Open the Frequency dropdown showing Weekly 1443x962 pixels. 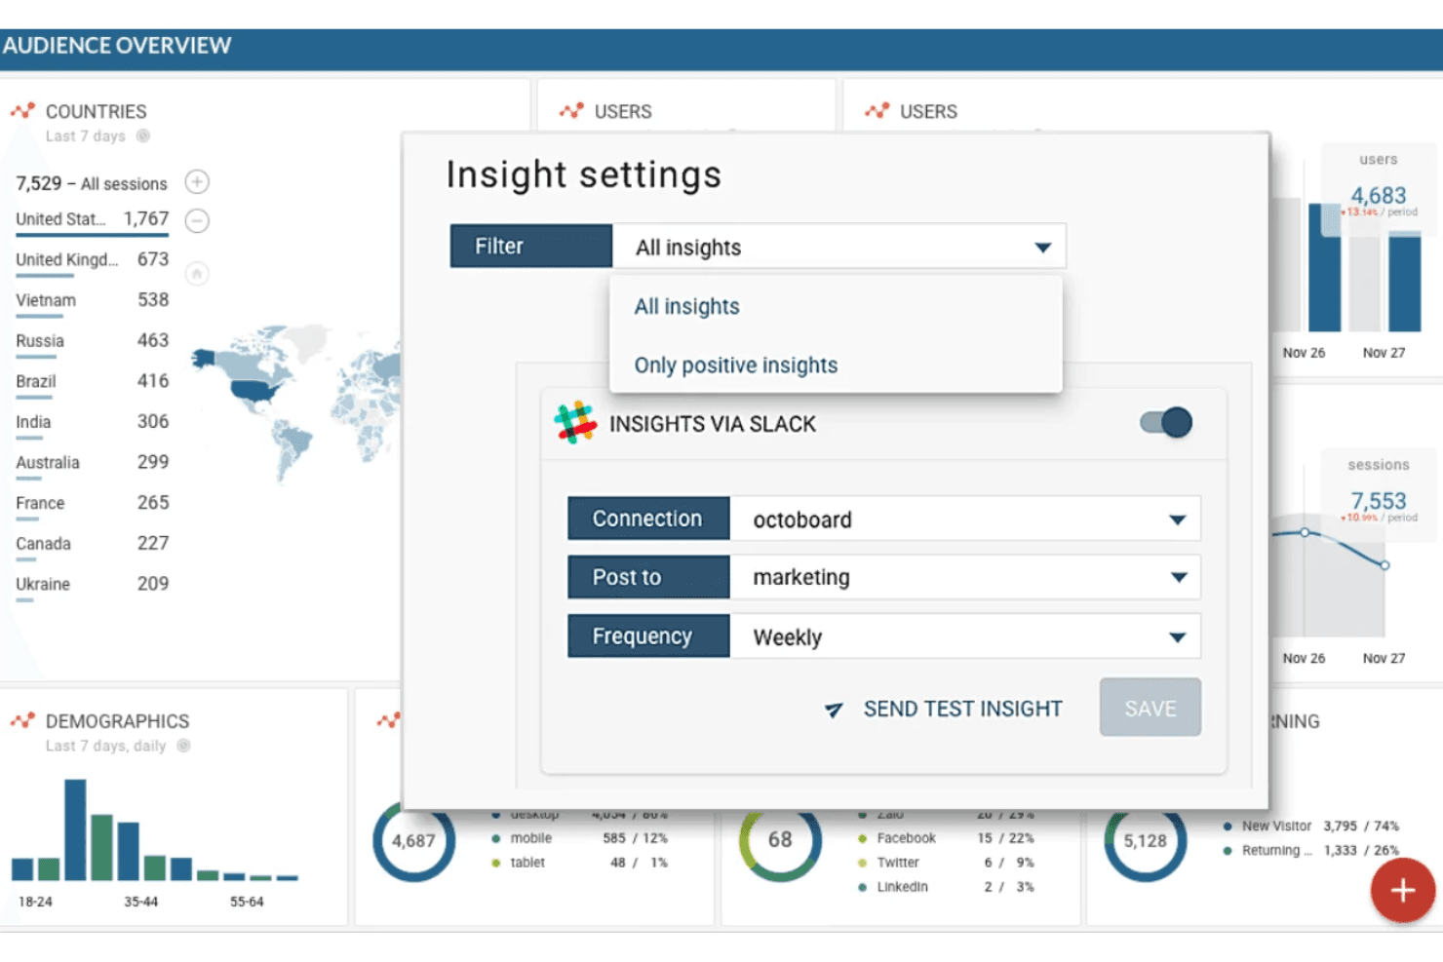click(964, 636)
